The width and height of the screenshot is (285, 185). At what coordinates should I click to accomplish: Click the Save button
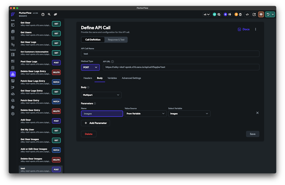tap(253, 134)
